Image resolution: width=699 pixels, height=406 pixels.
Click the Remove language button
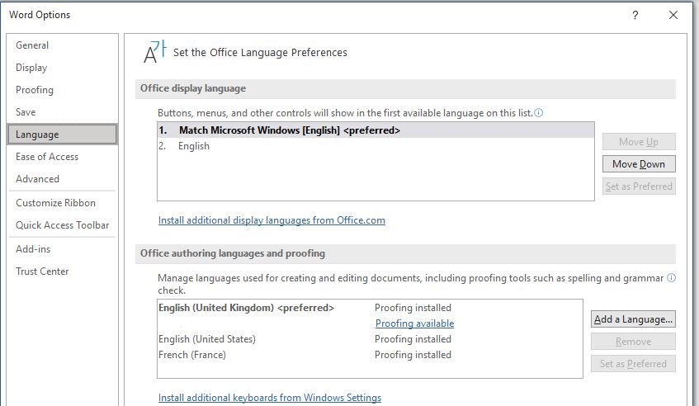[x=633, y=342]
